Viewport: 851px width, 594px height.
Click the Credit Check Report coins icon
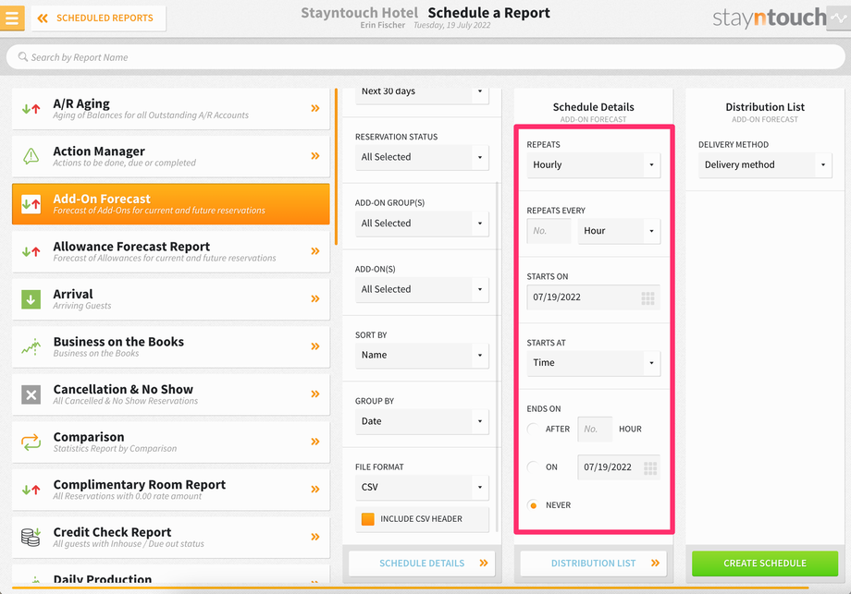coord(31,537)
